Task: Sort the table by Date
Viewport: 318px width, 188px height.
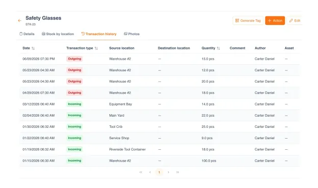Action: (x=33, y=48)
